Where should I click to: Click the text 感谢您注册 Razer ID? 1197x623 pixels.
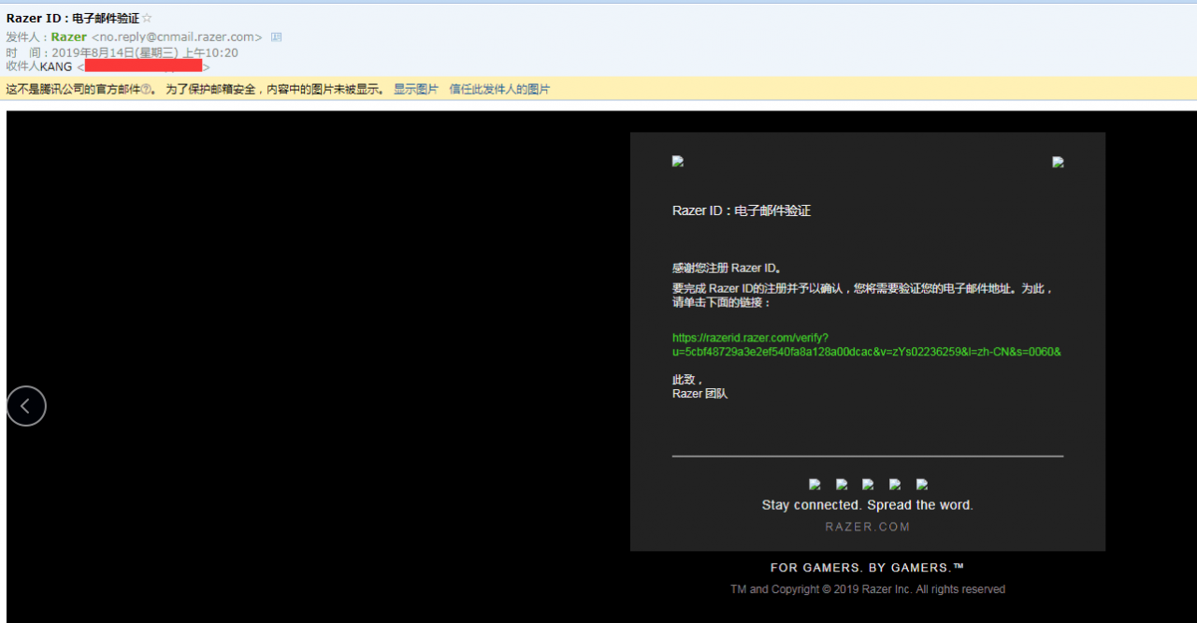point(727,268)
